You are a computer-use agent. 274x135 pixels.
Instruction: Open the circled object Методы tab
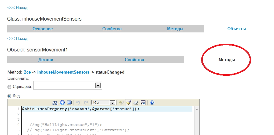[x=226, y=60]
